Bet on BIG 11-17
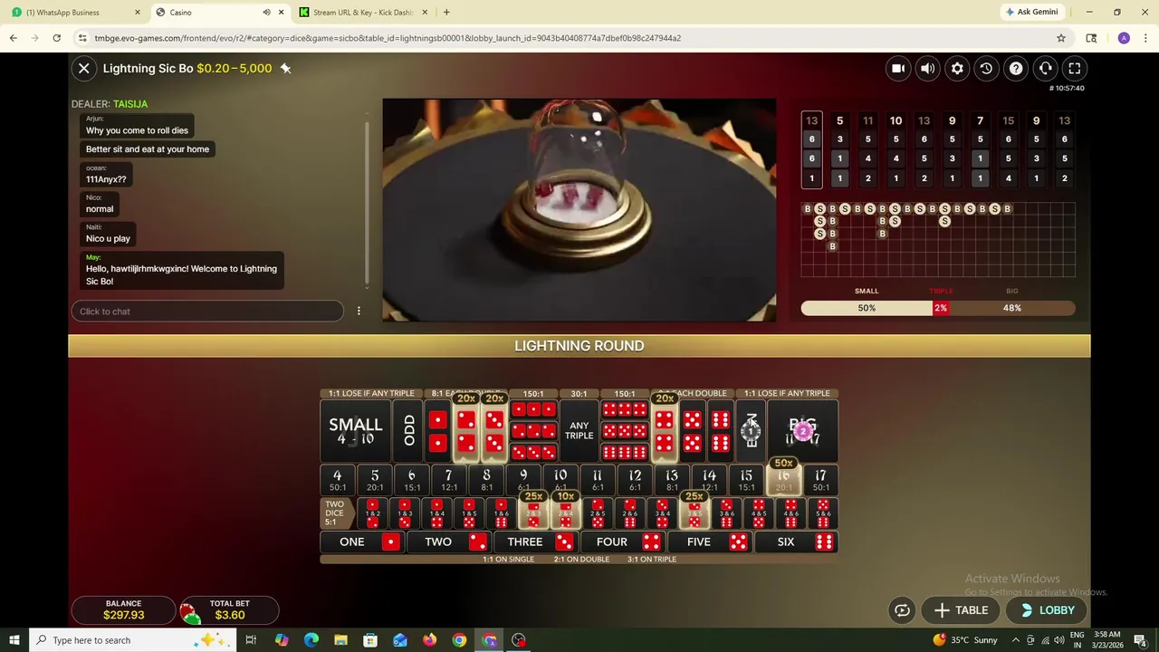This screenshot has height=652, width=1159. click(802, 431)
